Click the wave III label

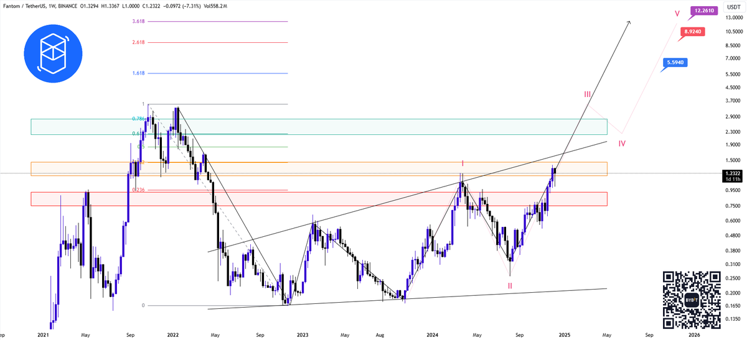pos(588,94)
